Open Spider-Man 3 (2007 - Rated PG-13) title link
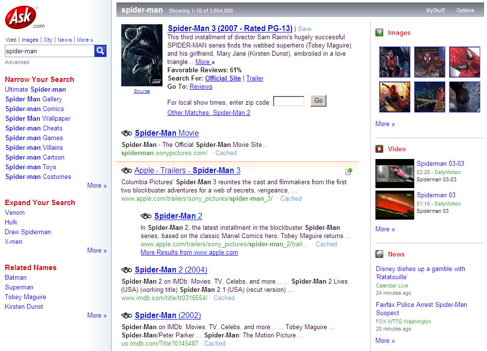Image resolution: width=487 pixels, height=351 pixels. click(230, 28)
